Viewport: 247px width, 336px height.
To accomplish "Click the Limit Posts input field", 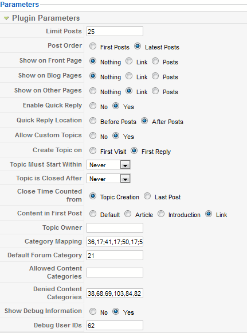I will pyautogui.click(x=115, y=32).
